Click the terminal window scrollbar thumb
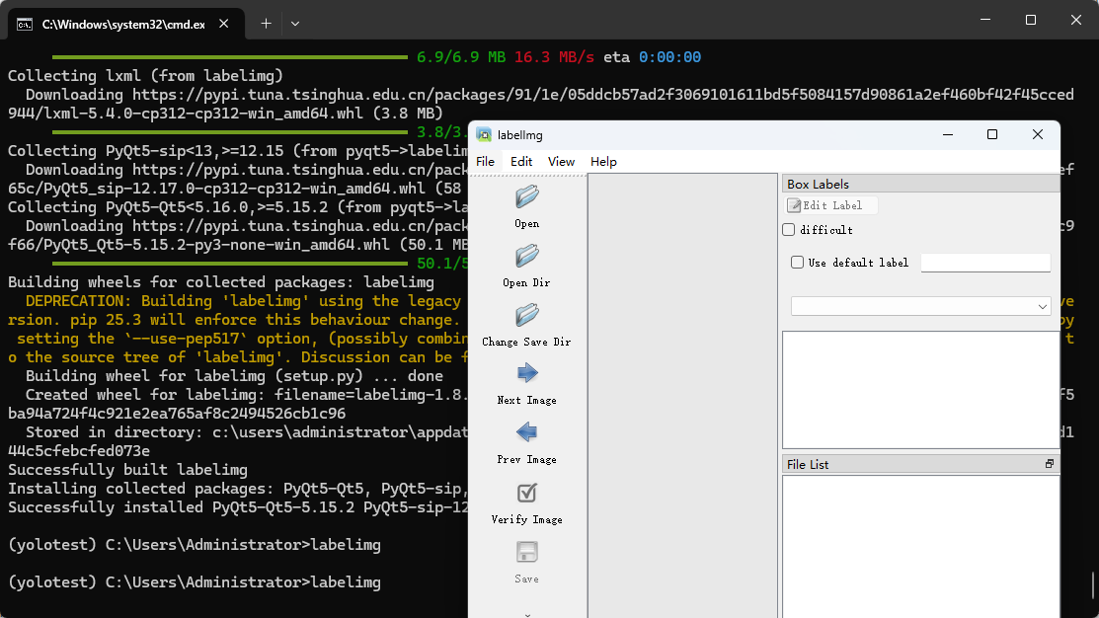Screen dimensions: 1099x618 coord(1093,585)
